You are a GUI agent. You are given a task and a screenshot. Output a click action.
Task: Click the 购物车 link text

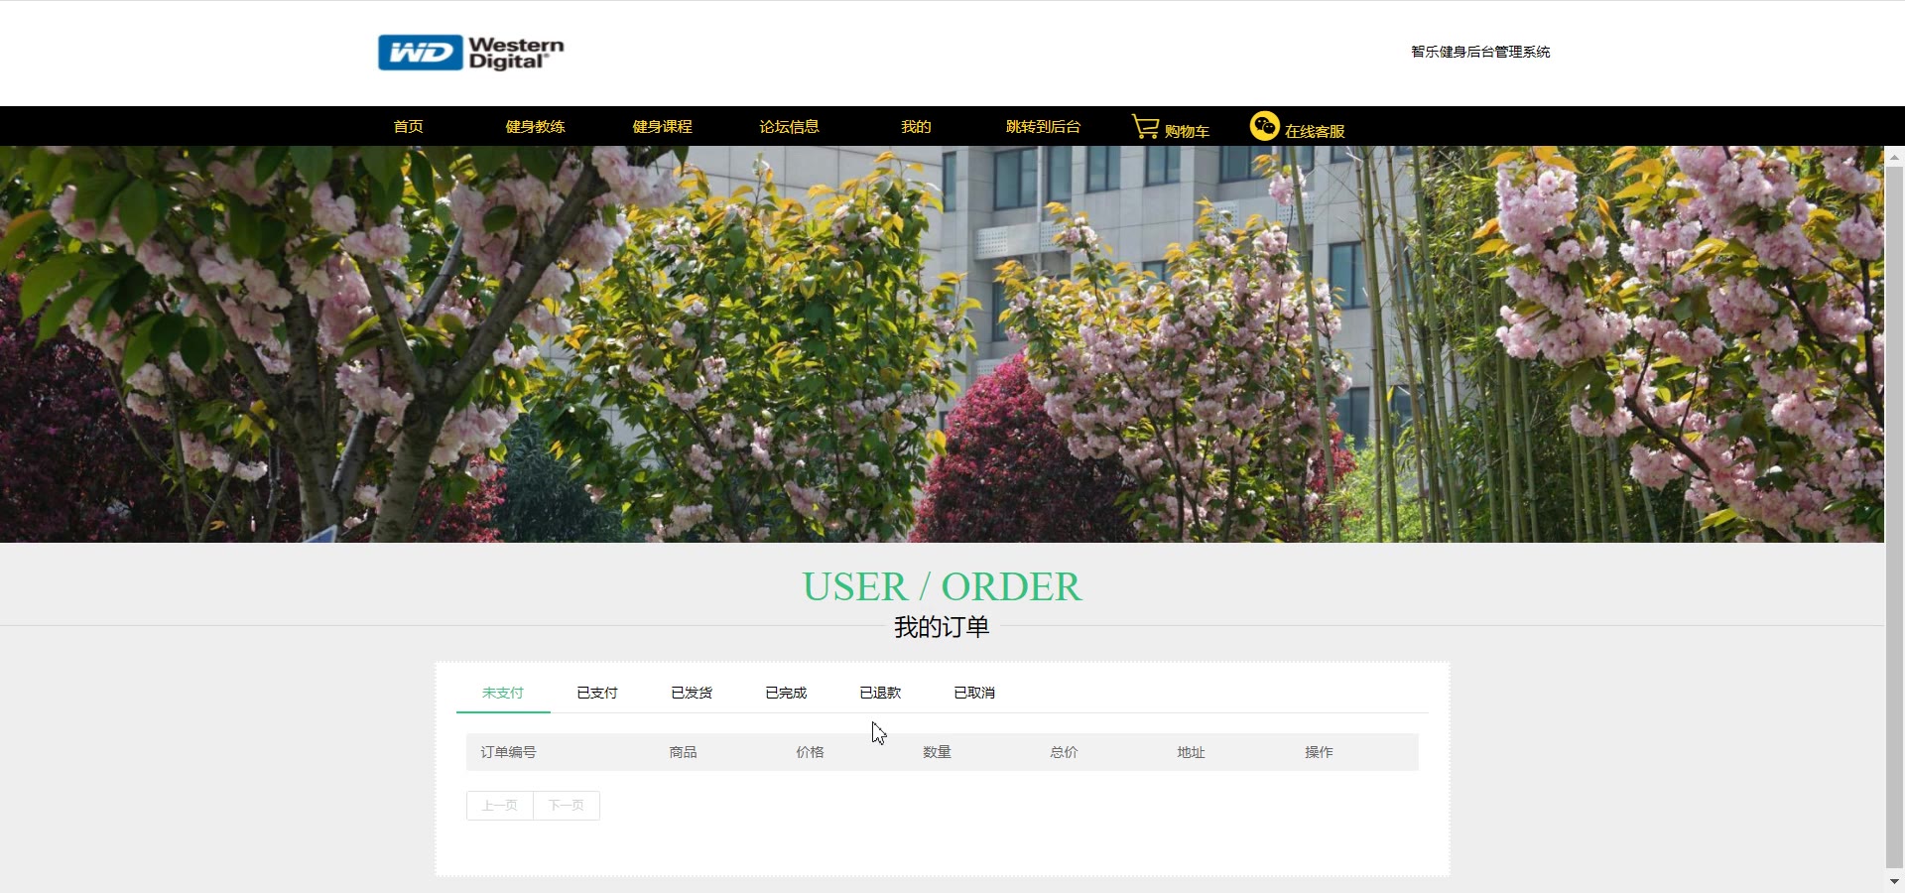[x=1187, y=131]
